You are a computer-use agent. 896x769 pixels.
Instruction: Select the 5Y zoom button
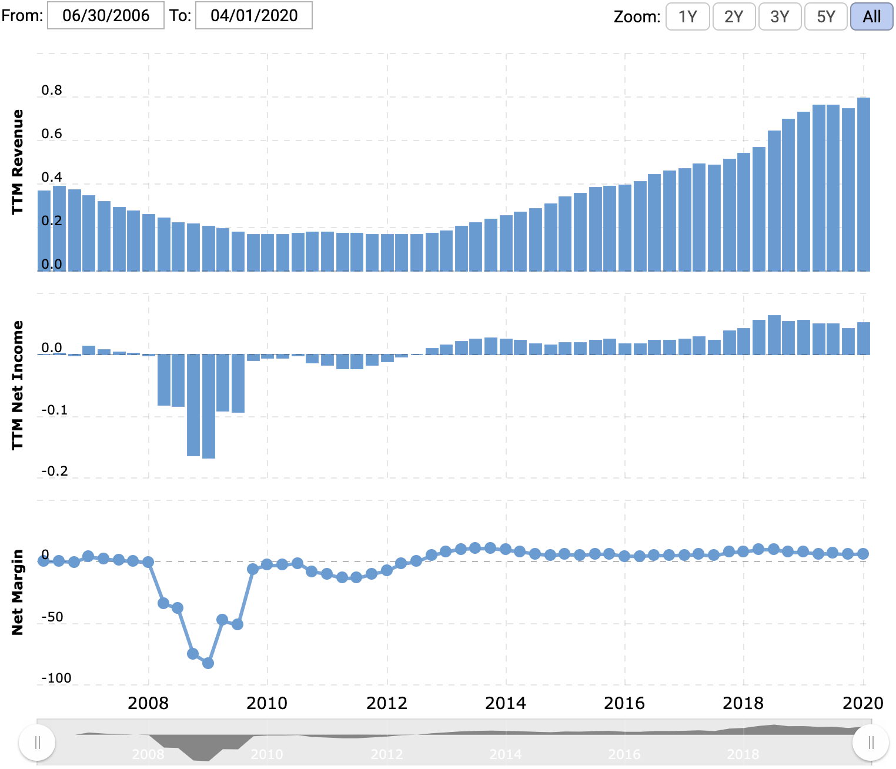[x=826, y=16]
